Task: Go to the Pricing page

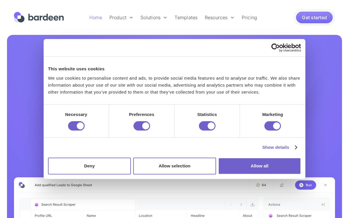Action: click(x=249, y=17)
